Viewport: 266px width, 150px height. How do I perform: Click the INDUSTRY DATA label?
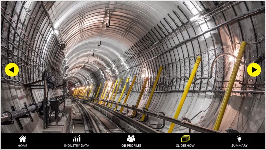click(x=77, y=146)
